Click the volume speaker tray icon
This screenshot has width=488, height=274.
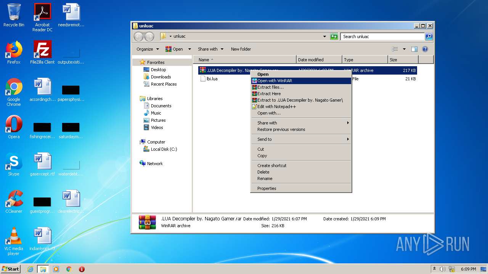click(443, 269)
